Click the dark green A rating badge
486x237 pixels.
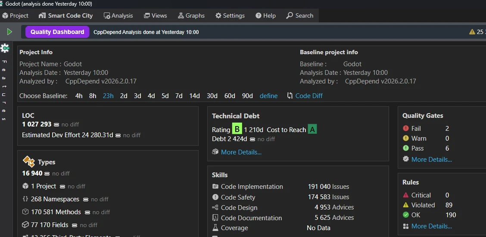click(312, 129)
